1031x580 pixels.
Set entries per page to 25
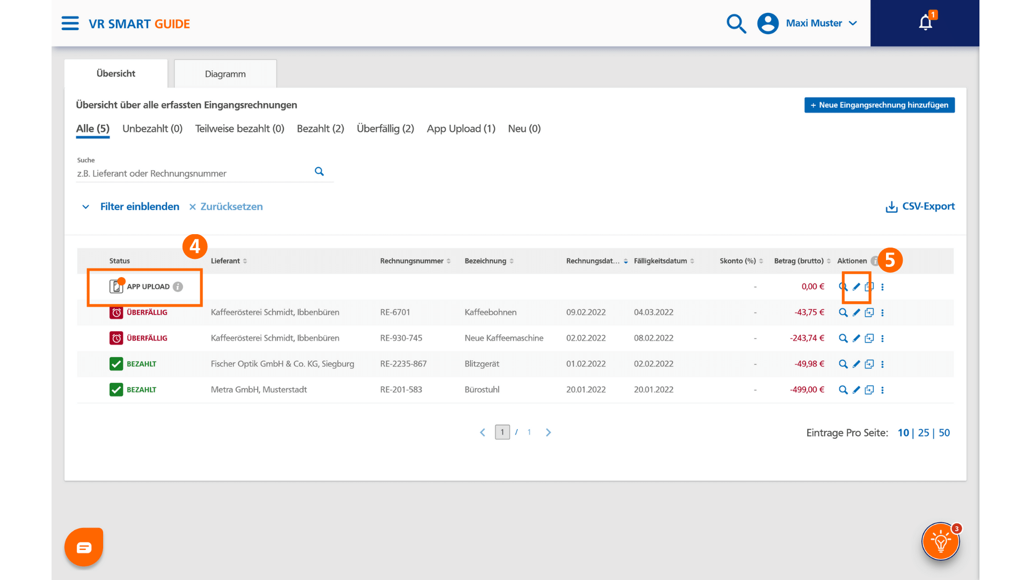[x=924, y=433]
